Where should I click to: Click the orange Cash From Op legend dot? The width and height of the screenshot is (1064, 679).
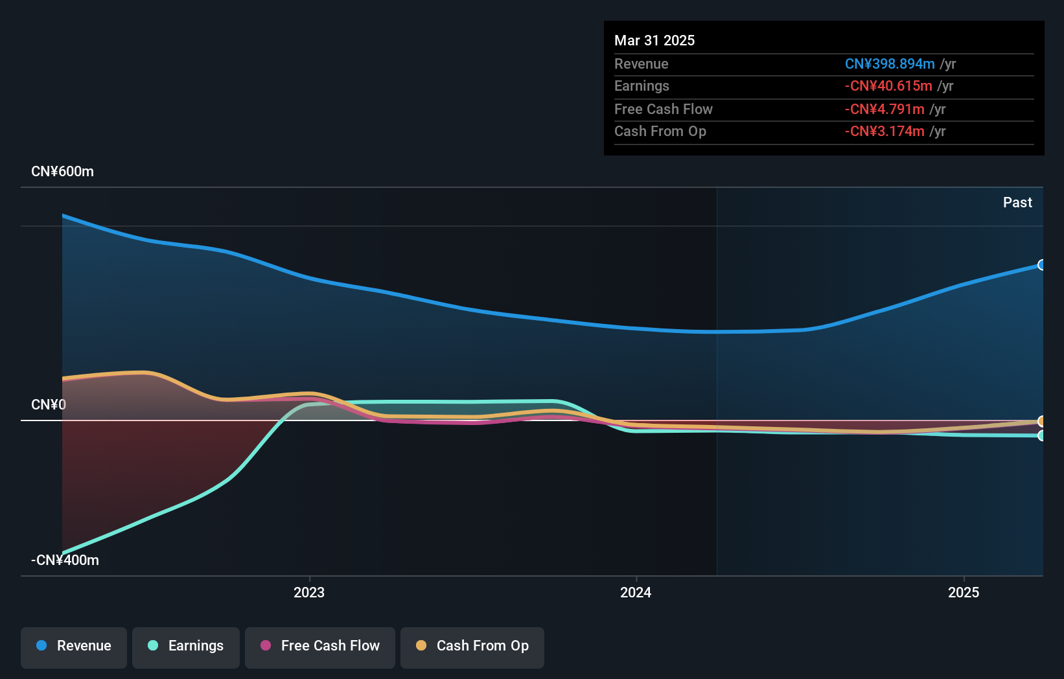421,645
